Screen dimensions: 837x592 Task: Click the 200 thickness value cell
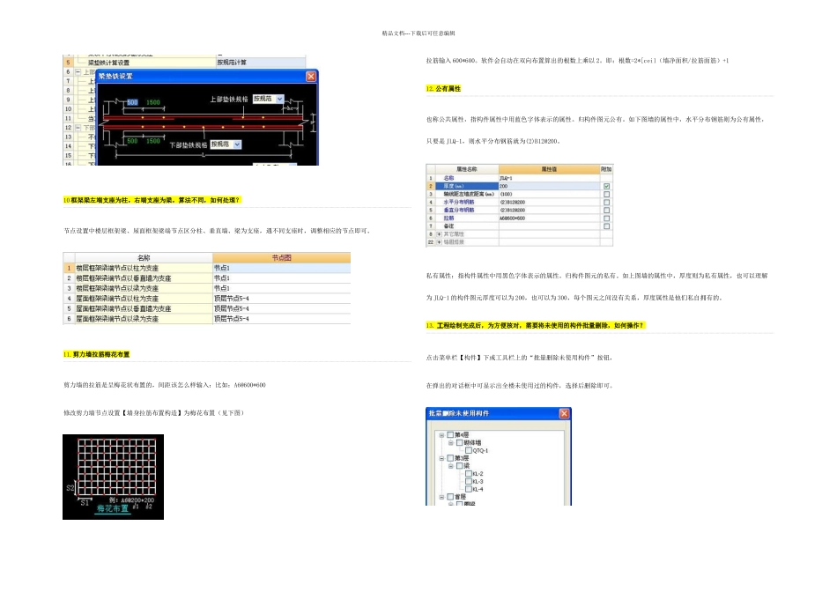click(549, 186)
